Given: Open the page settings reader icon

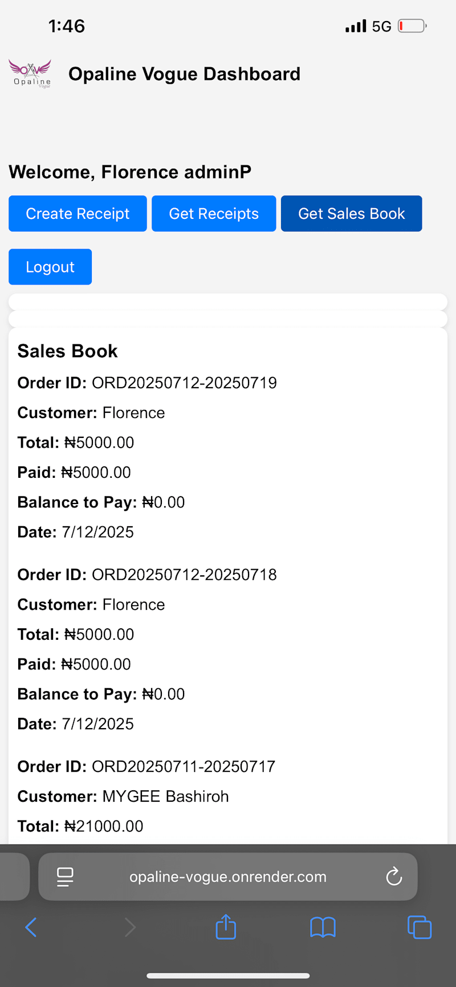Looking at the screenshot, I should tap(65, 876).
